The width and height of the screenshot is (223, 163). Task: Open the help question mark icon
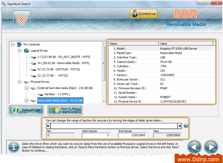(186, 126)
